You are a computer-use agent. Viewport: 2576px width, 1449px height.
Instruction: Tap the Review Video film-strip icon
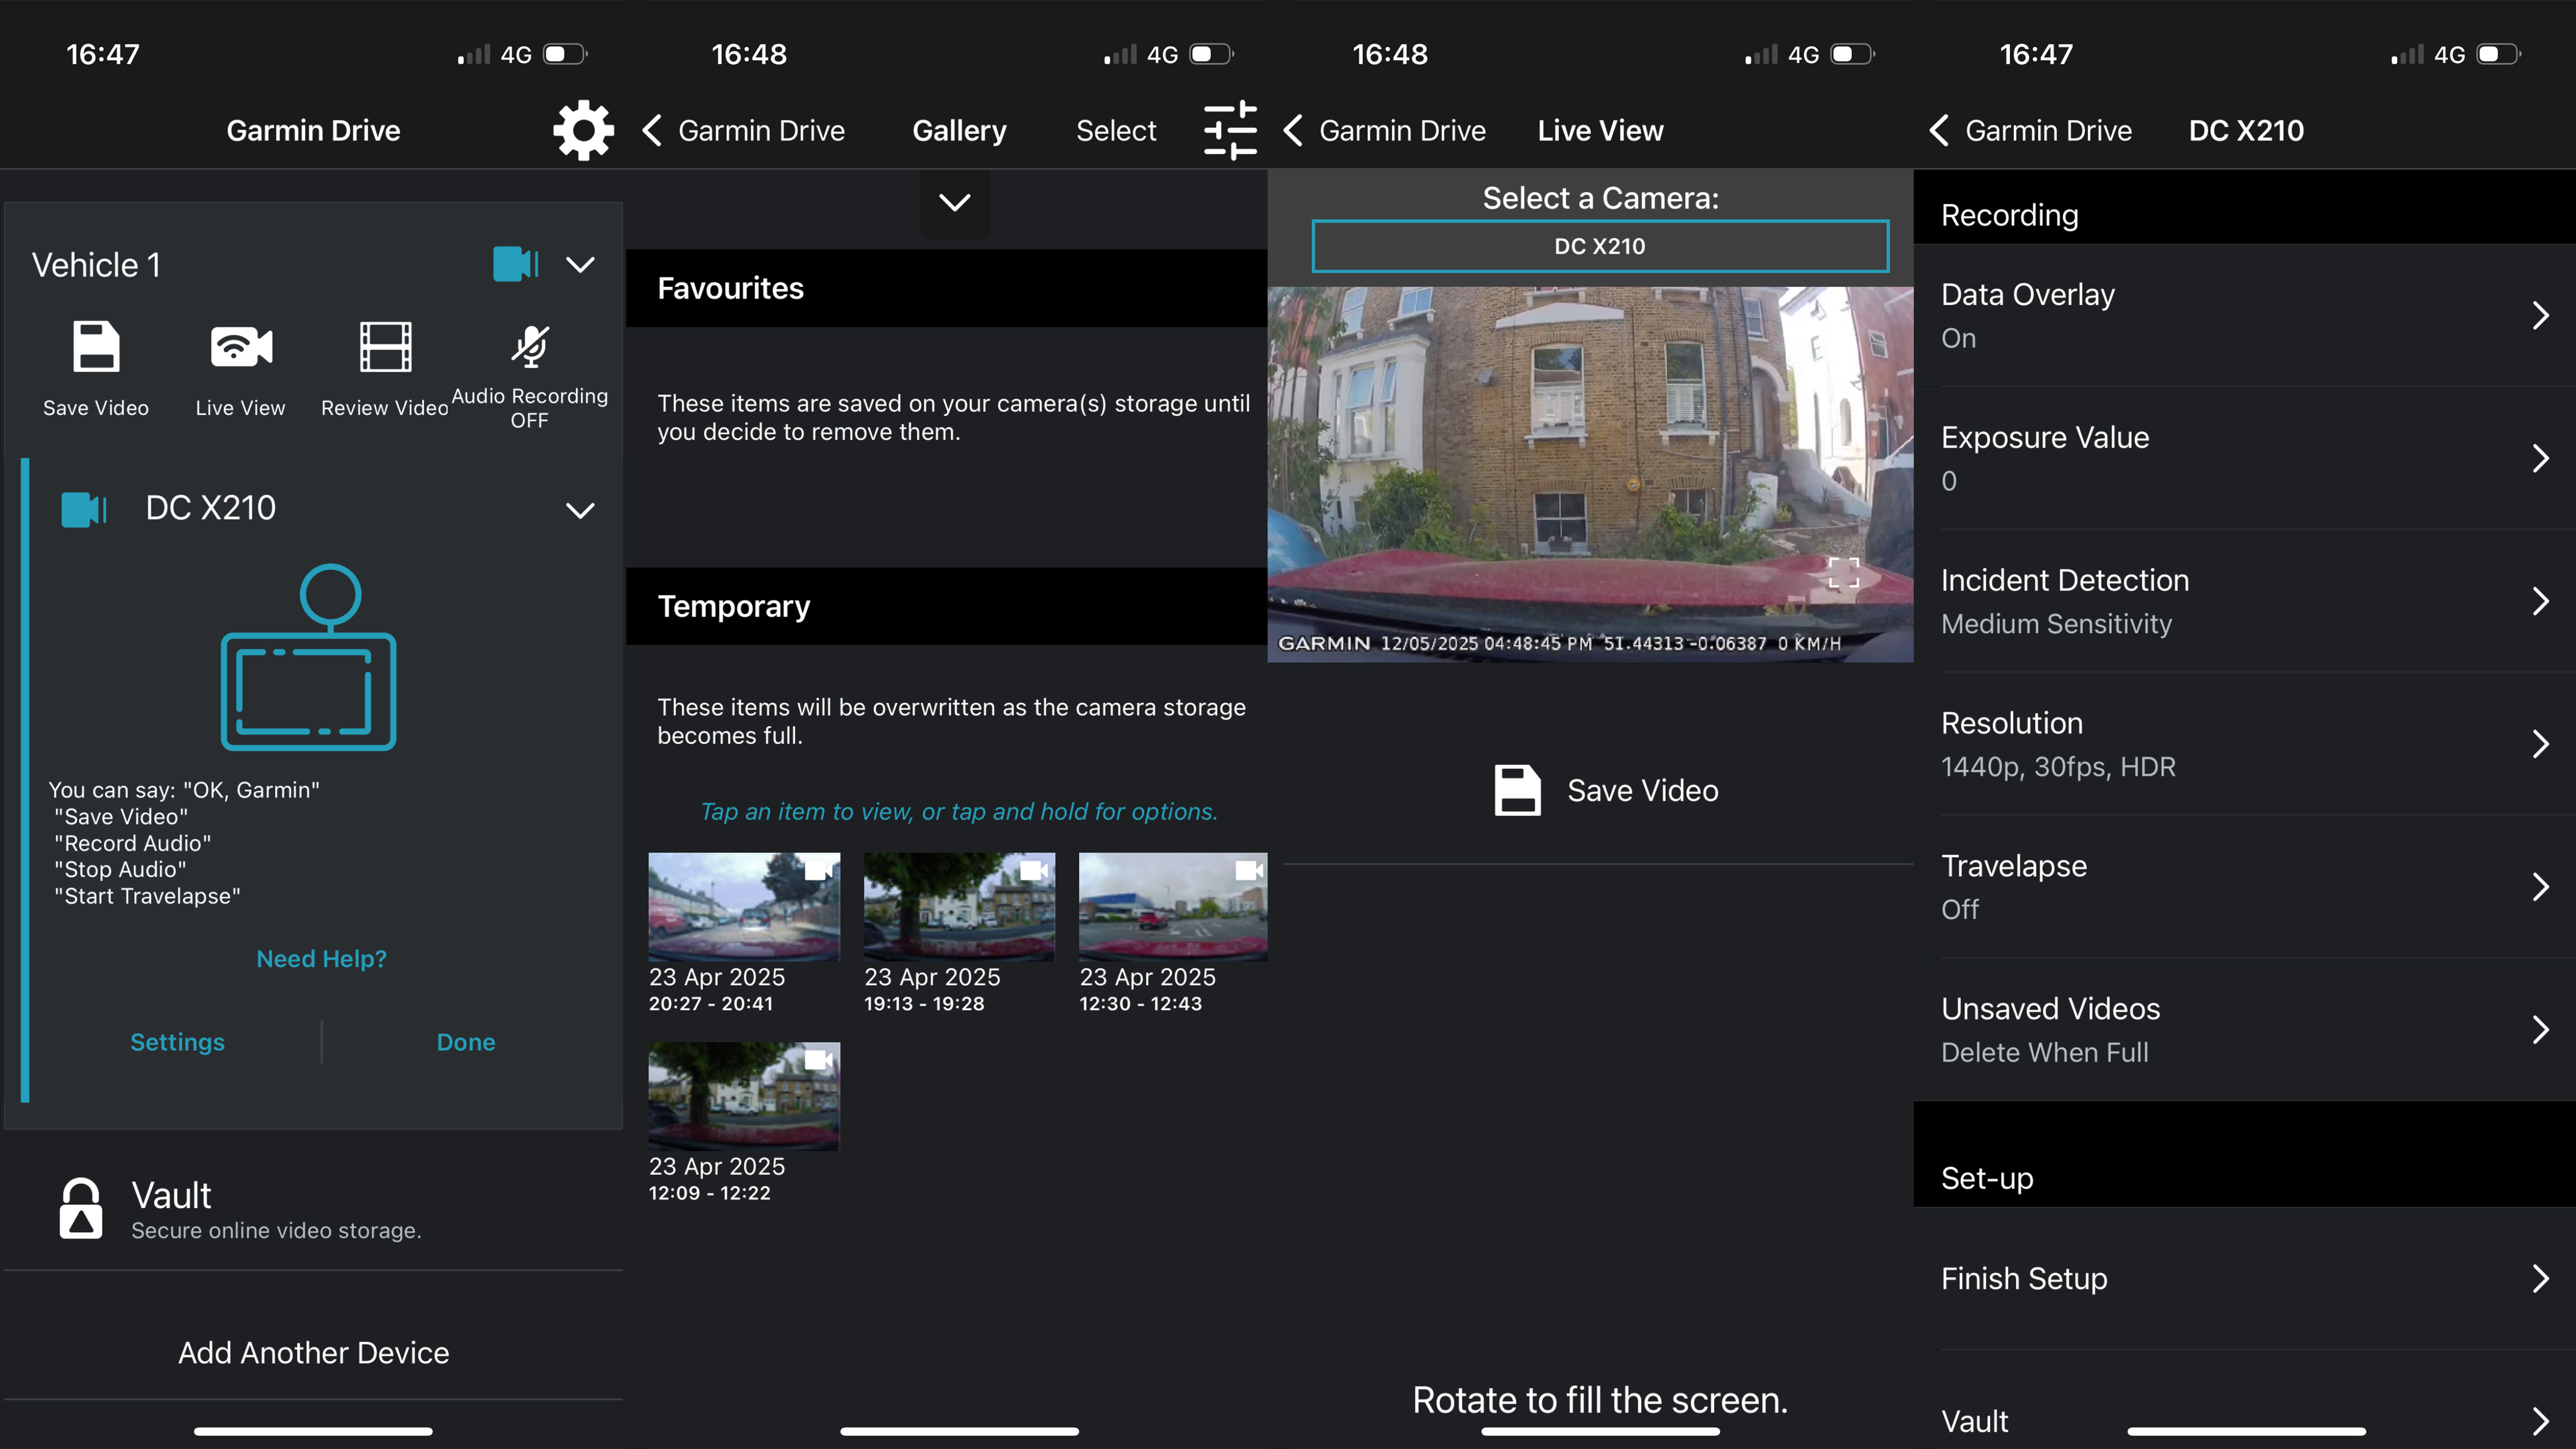tap(385, 346)
